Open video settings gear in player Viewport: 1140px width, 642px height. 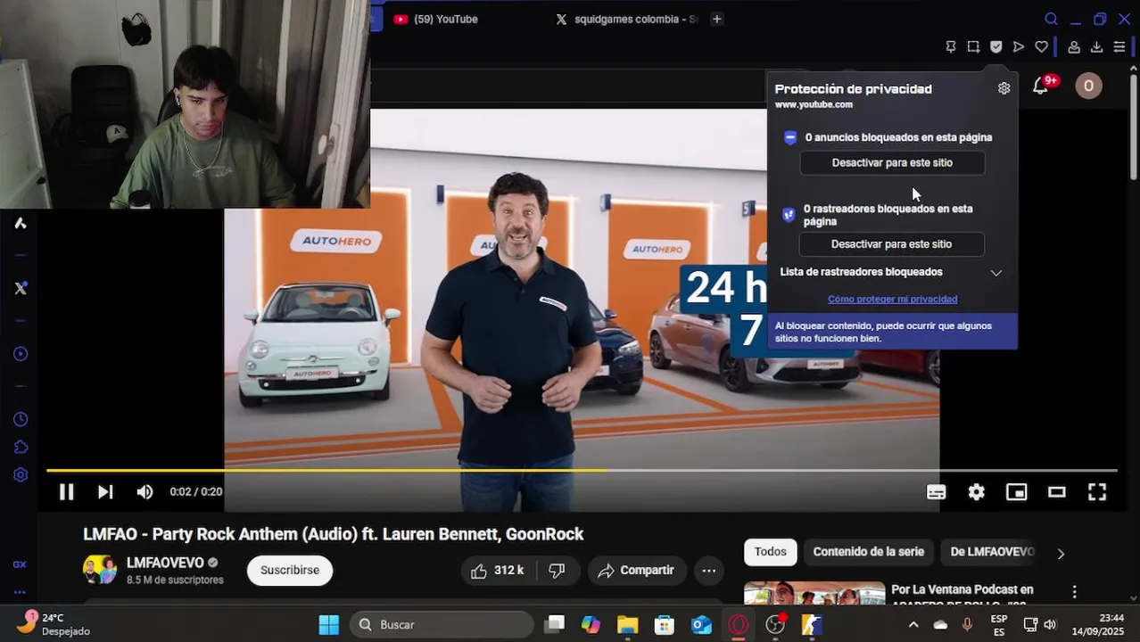(x=977, y=492)
